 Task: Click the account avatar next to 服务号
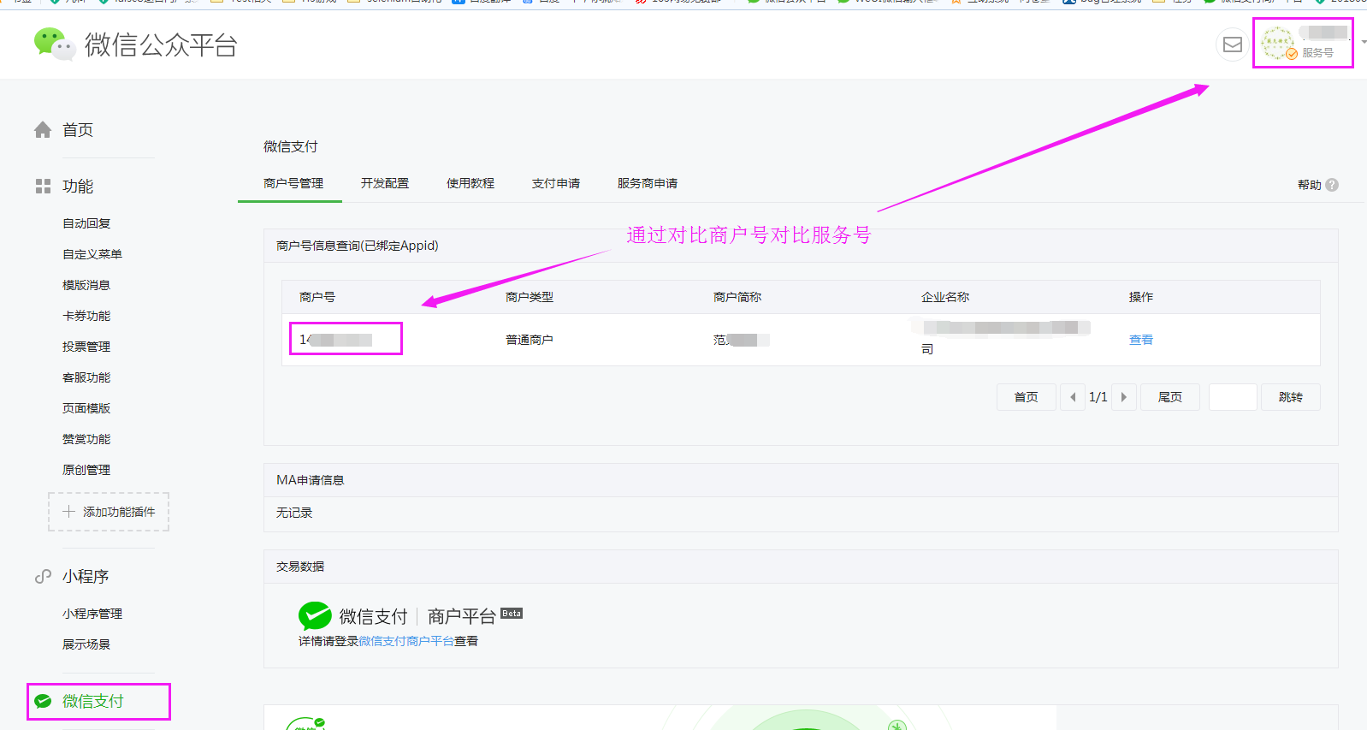pos(1279,43)
